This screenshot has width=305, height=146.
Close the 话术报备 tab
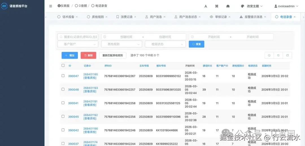coord(77,17)
